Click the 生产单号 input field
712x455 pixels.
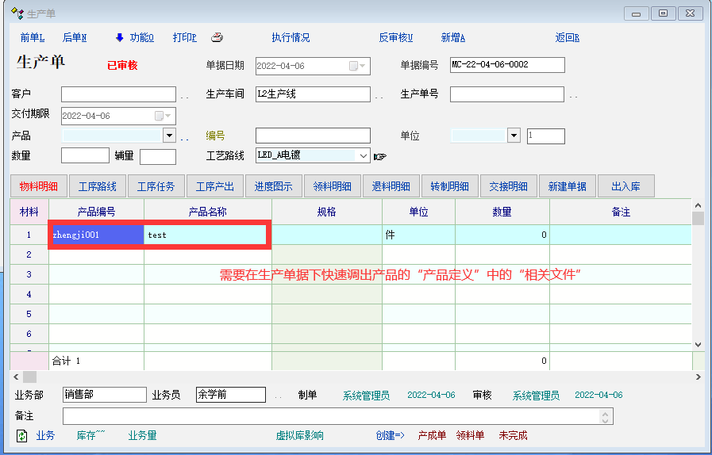tap(506, 94)
